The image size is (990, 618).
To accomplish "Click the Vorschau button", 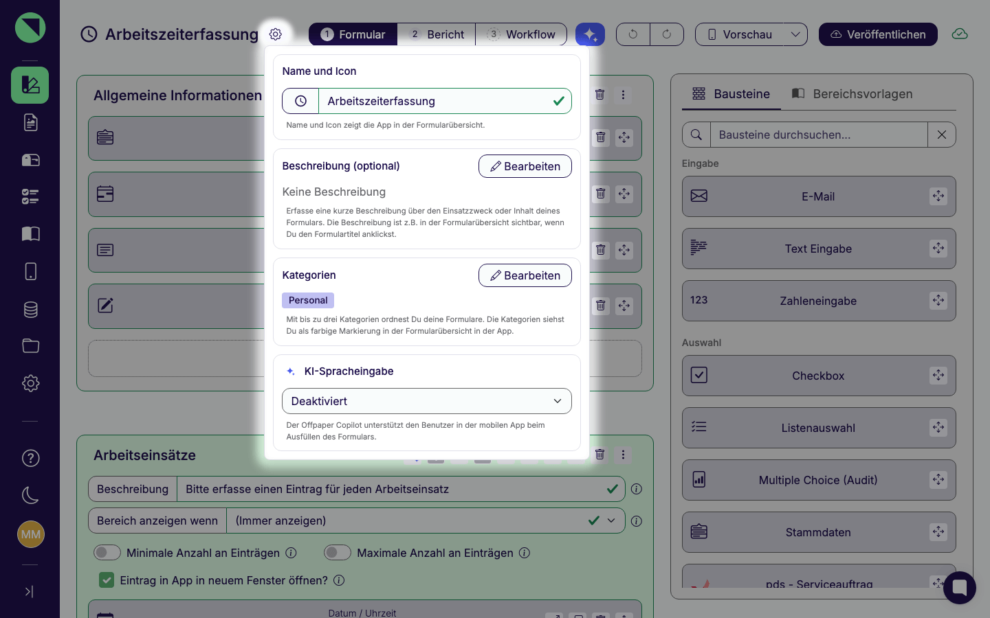I will coord(739,34).
